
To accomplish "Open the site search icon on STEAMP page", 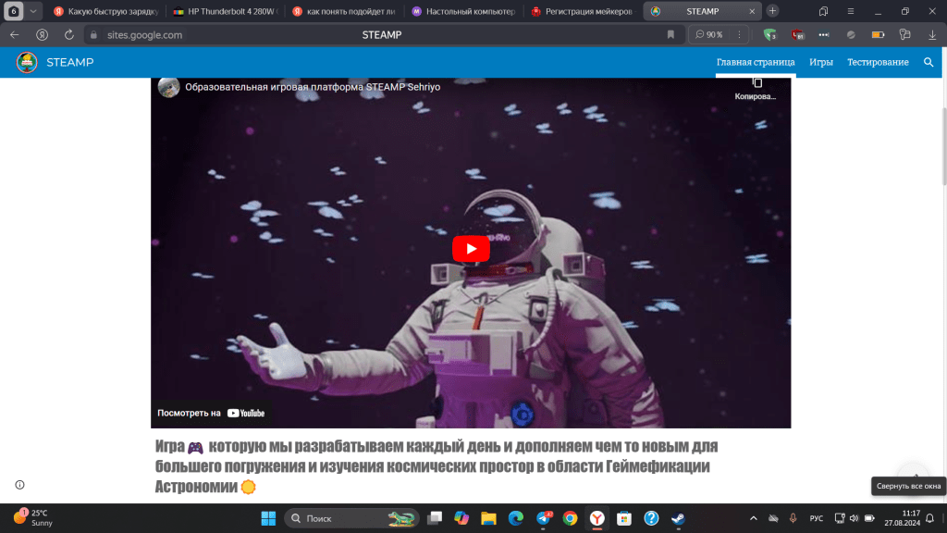I will point(929,62).
